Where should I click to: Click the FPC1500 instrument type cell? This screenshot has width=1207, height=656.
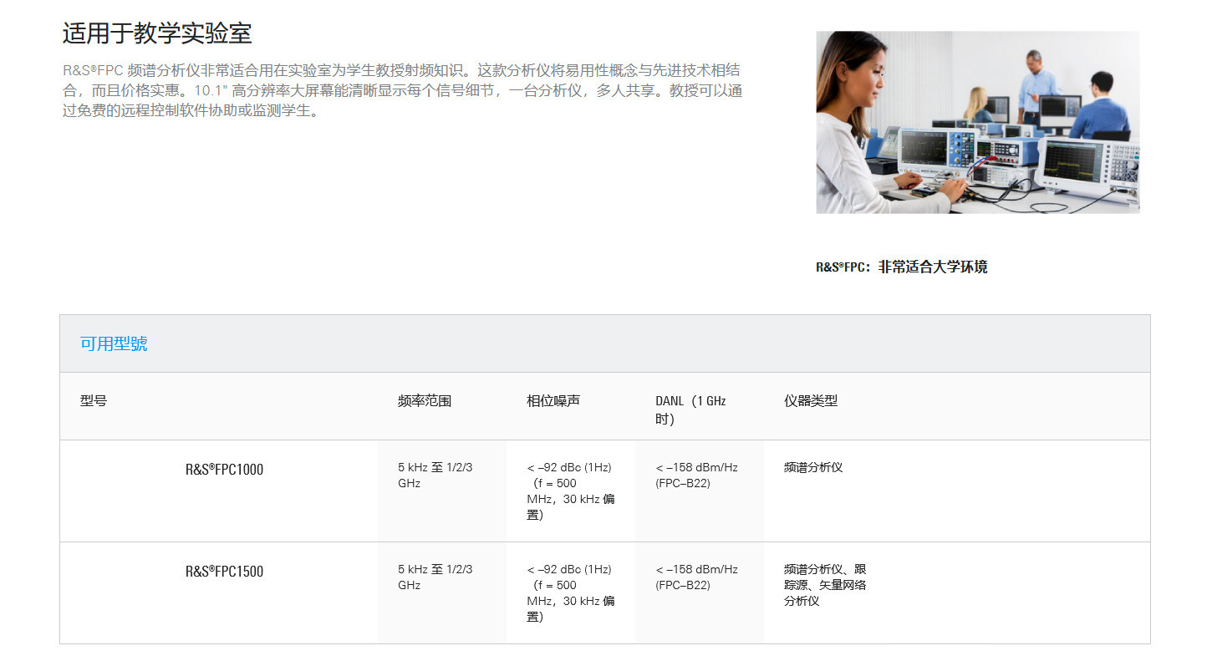[824, 585]
